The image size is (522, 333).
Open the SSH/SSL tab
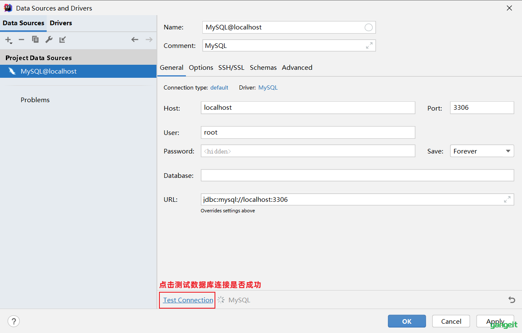pos(231,67)
